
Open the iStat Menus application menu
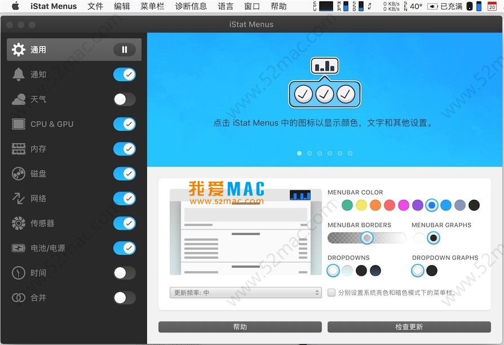click(x=54, y=6)
